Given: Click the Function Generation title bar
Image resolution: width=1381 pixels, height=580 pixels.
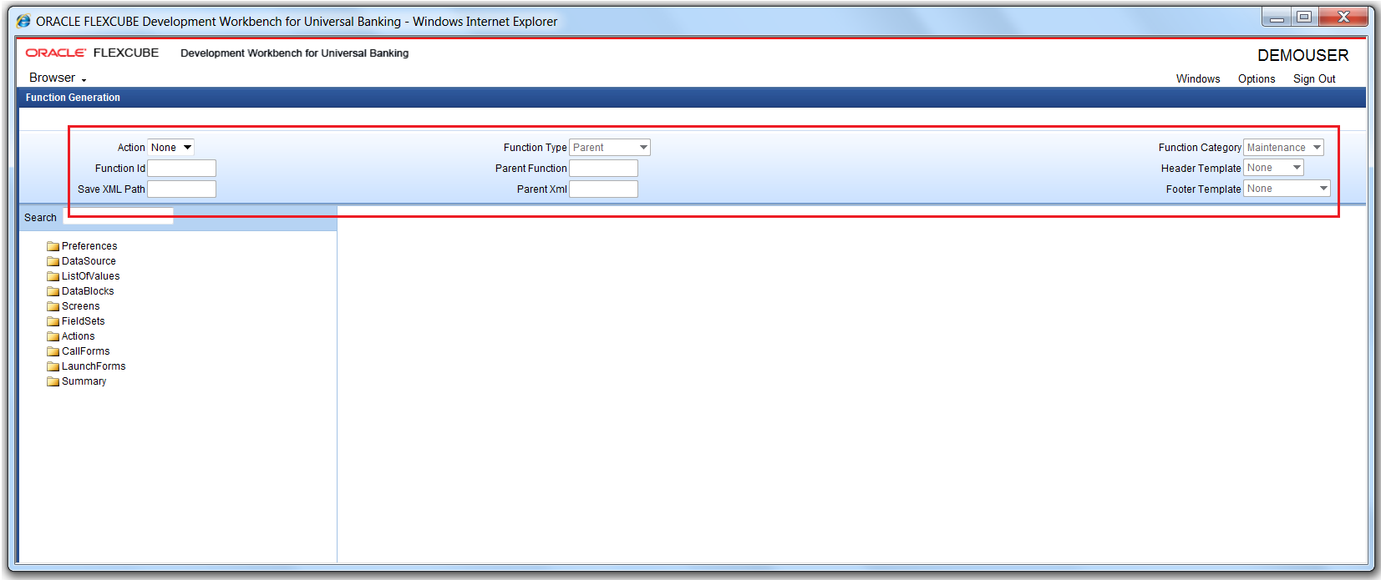Looking at the screenshot, I should pyautogui.click(x=692, y=98).
